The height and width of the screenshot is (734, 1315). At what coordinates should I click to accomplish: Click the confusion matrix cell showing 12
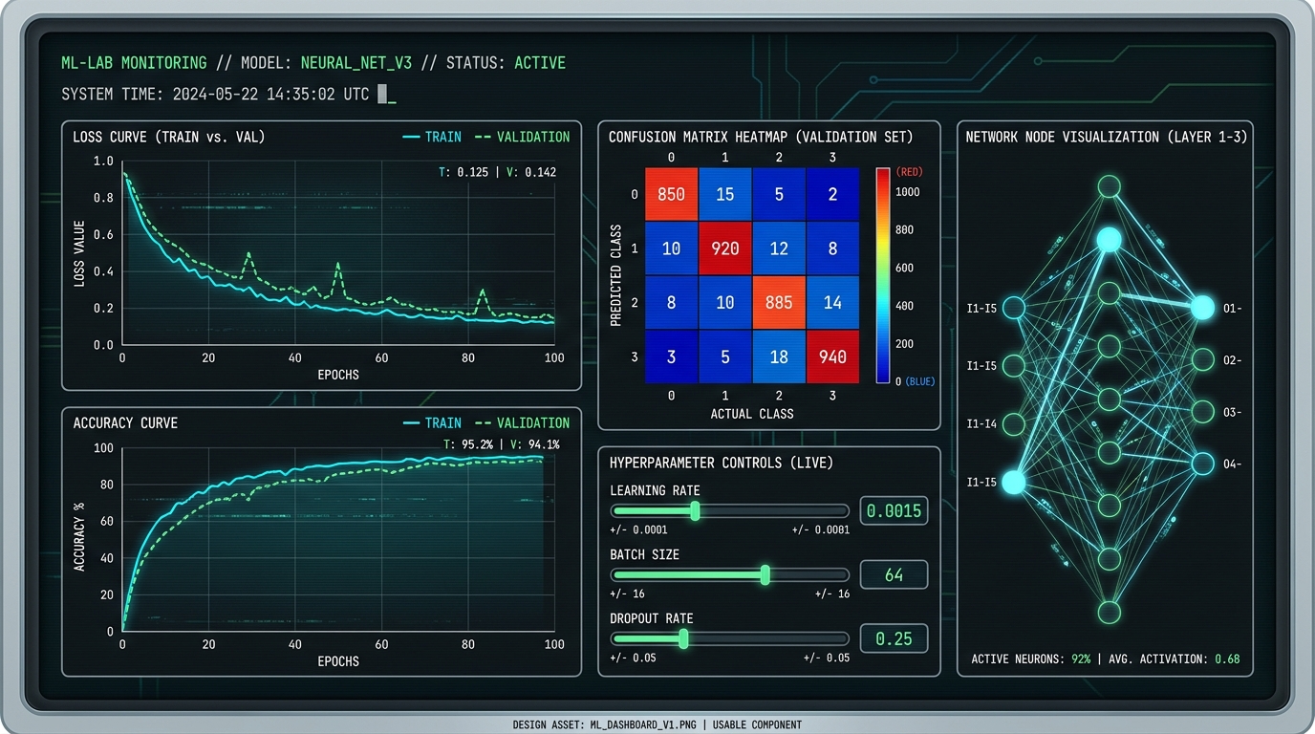[779, 248]
